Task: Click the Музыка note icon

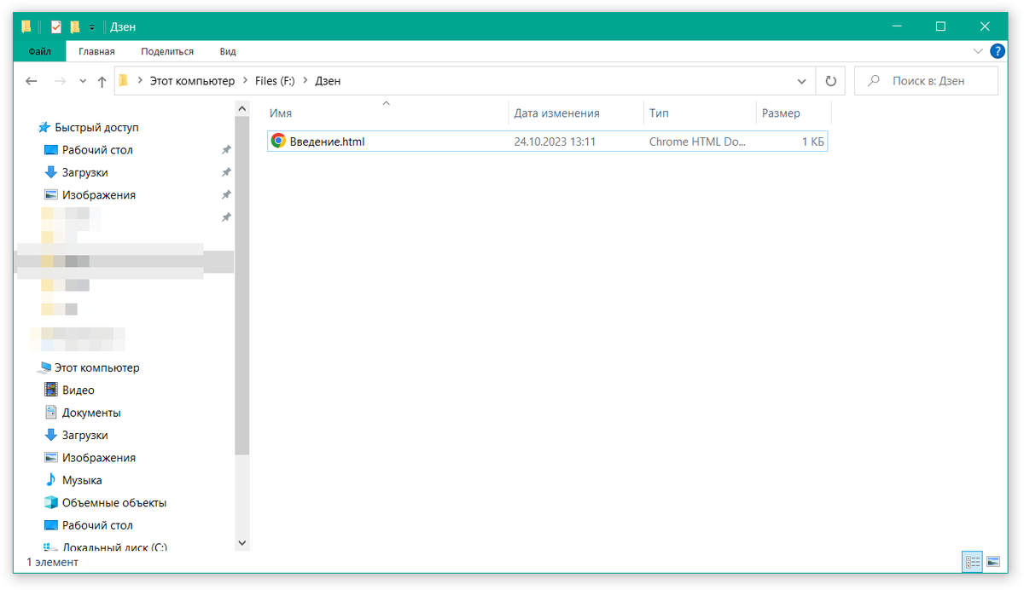Action: coord(50,480)
